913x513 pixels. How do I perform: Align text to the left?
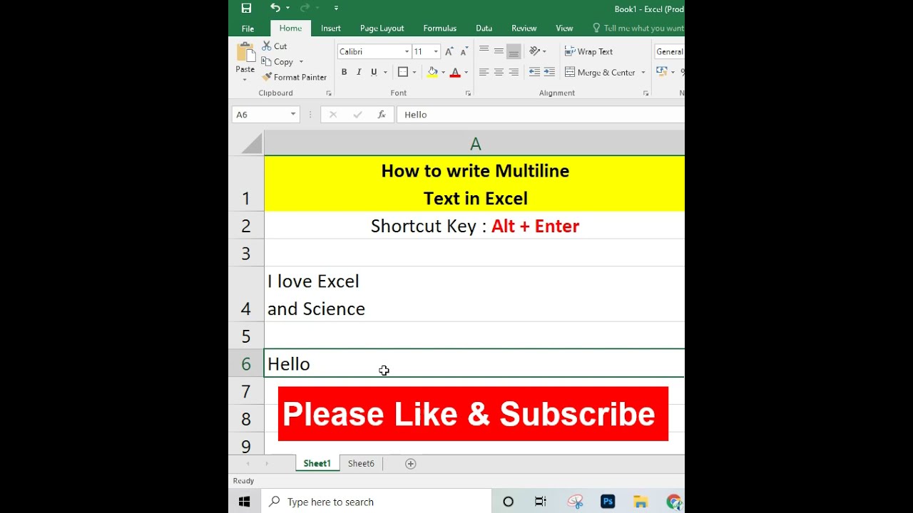(484, 72)
